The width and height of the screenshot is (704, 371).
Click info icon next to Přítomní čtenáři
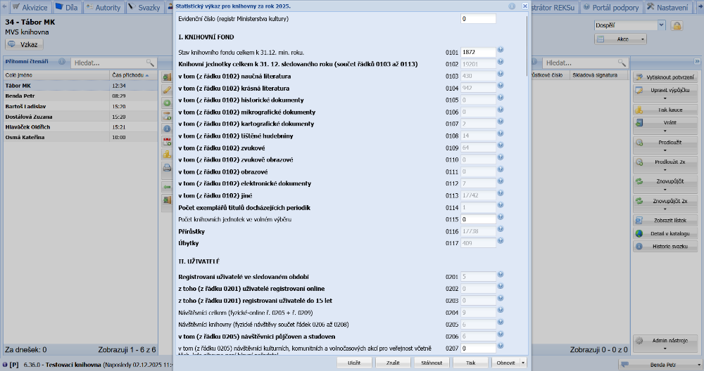tap(62, 62)
